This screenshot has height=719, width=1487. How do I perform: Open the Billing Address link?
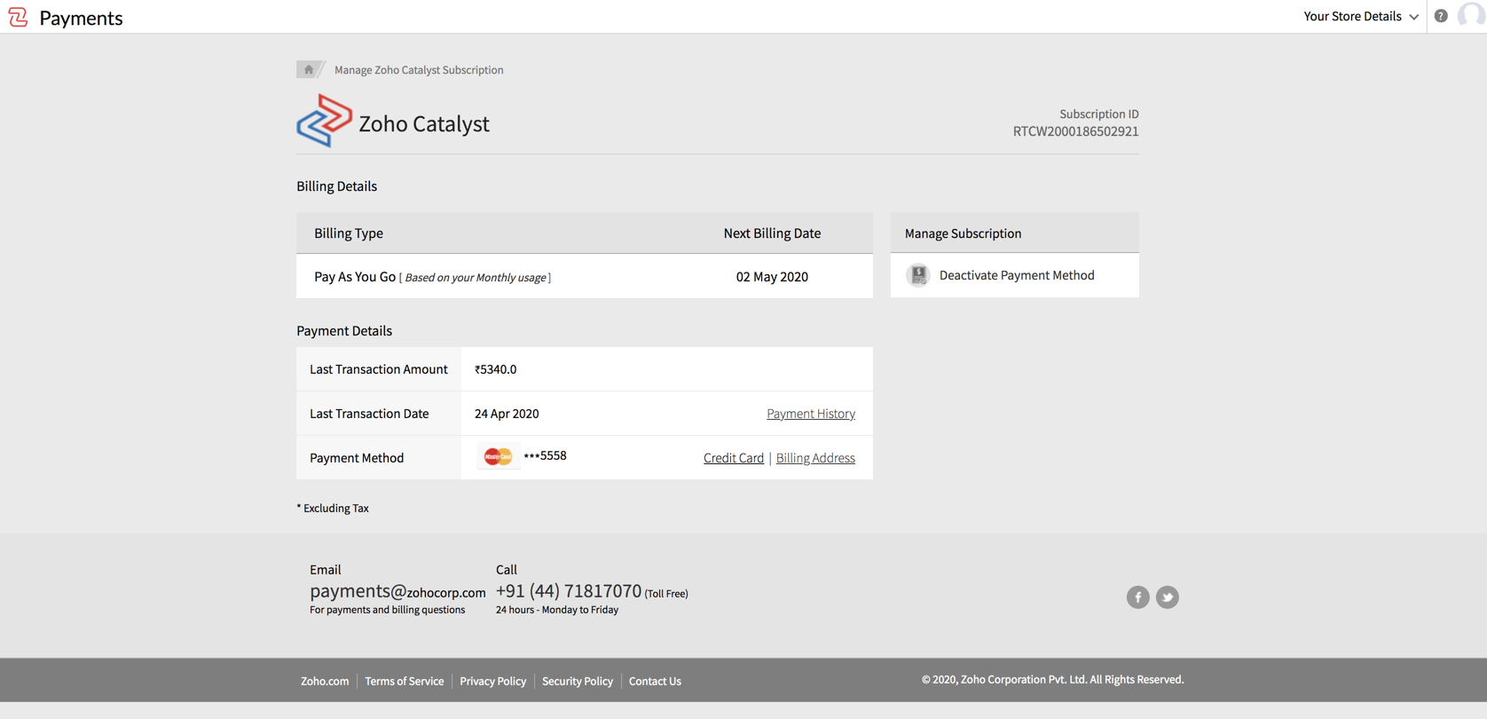(815, 458)
